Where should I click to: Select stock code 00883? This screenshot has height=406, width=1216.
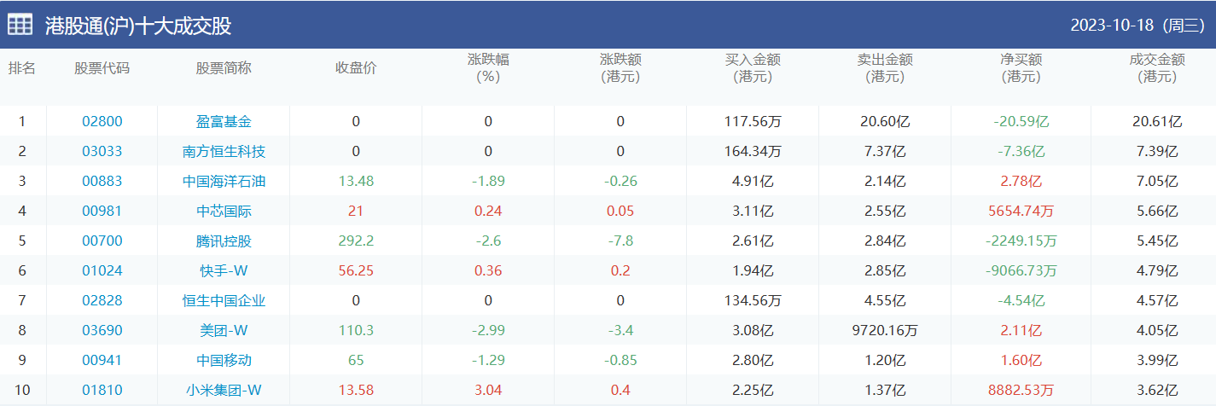pos(102,182)
